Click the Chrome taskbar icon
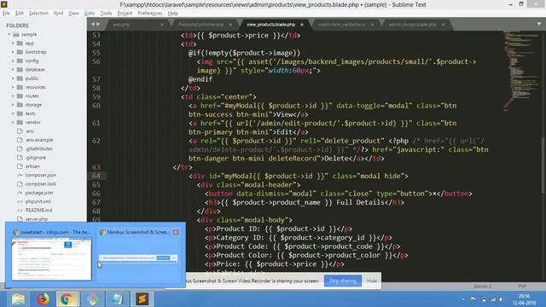The height and width of the screenshot is (307, 546). (67, 299)
